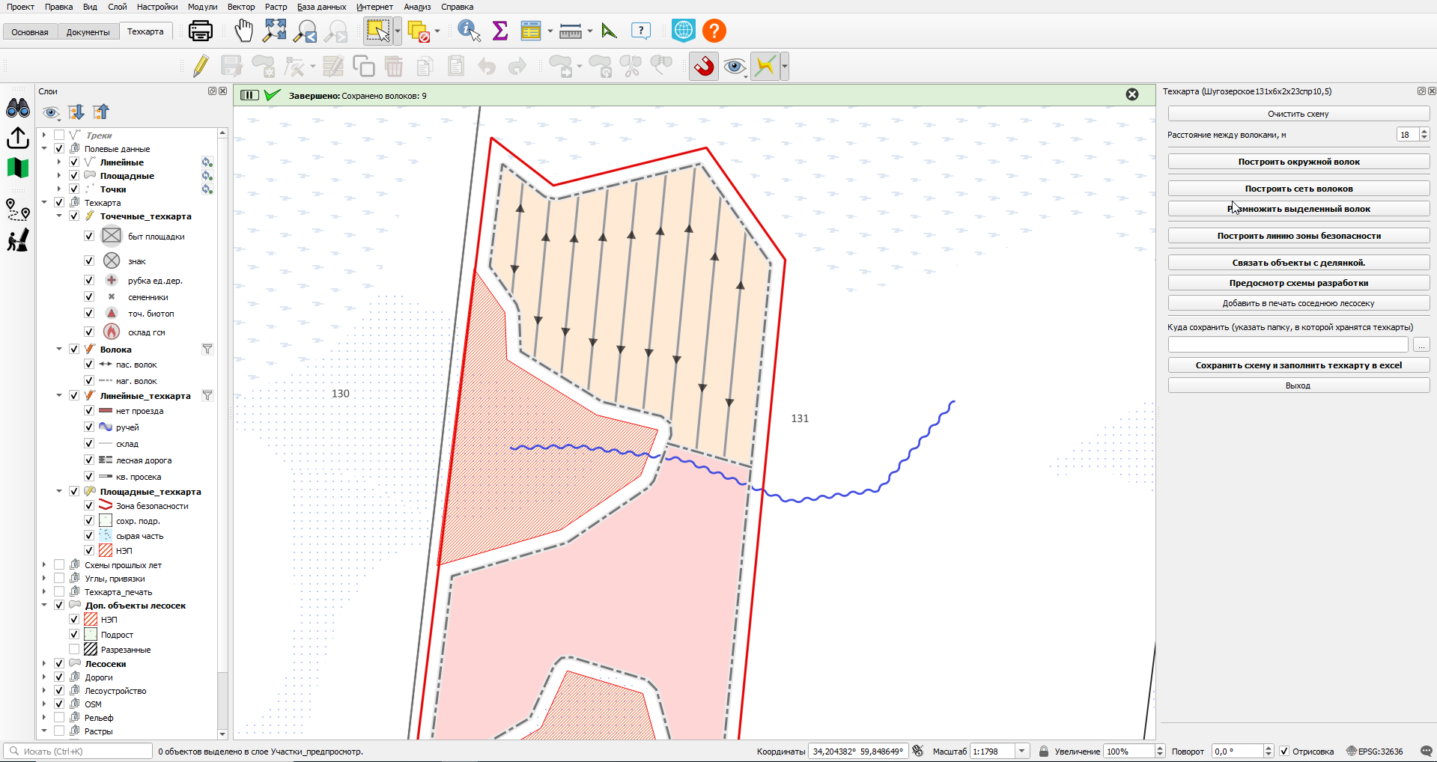Uncheck the Волока layer checkbox
This screenshot has width=1437, height=762.
pos(74,349)
